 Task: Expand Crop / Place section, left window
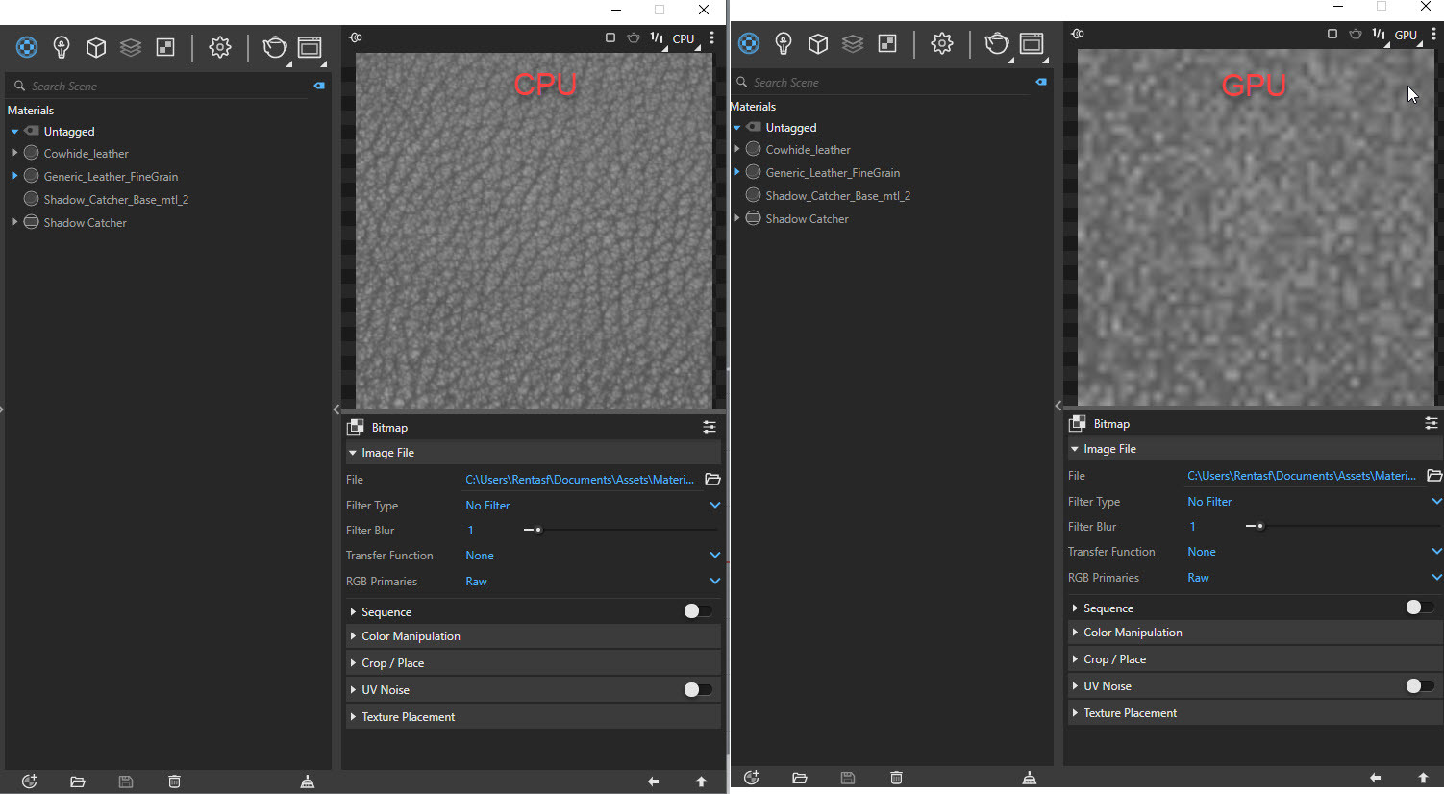(533, 663)
